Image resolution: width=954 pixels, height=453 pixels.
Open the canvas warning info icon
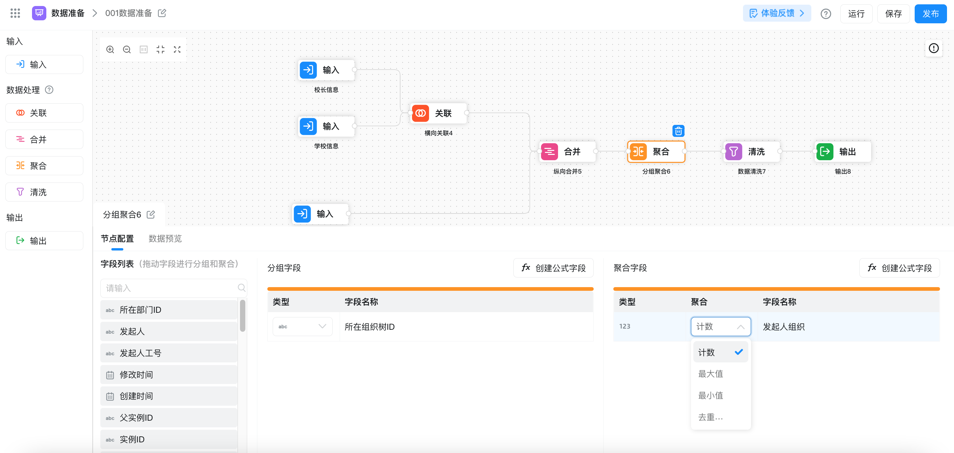click(x=933, y=48)
